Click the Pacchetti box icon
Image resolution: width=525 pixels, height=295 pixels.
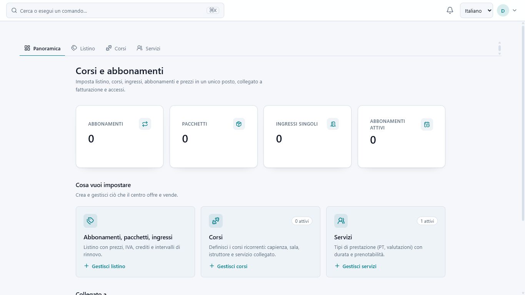coord(239,124)
